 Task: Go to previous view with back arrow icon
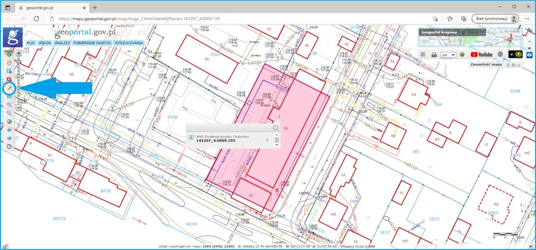9,129
